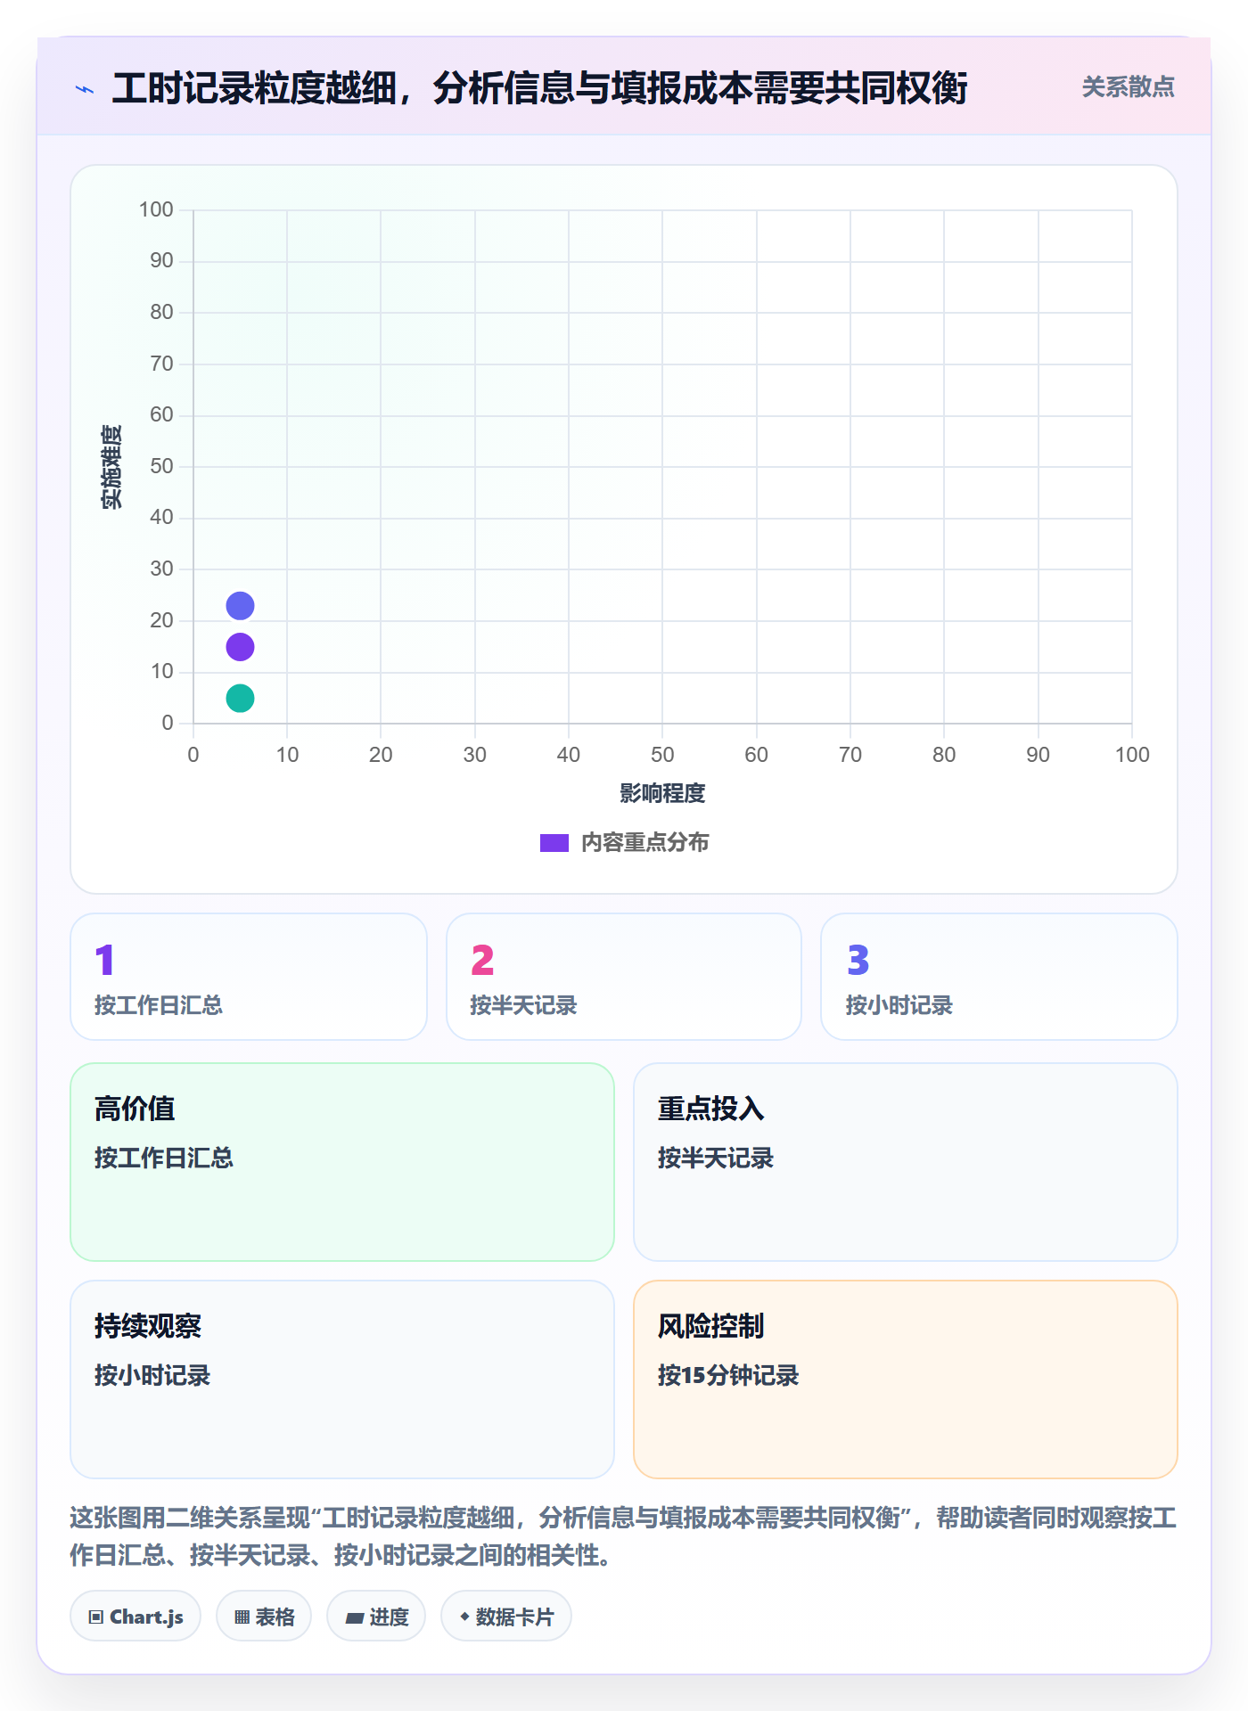This screenshot has height=1711, width=1248.
Task: Select the 持续观察 quadrant card
Action: coord(342,1379)
